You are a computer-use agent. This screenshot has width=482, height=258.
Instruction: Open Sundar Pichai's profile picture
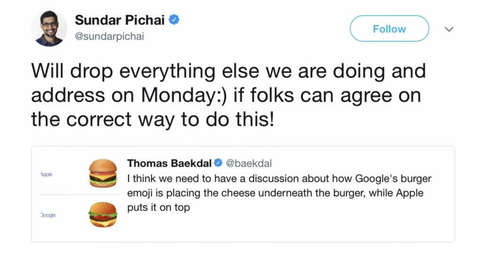[x=49, y=28]
